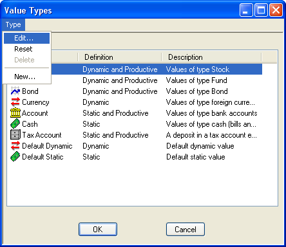Select the Tax Account row name
Screen dimensions: 286x247
(x=42, y=135)
